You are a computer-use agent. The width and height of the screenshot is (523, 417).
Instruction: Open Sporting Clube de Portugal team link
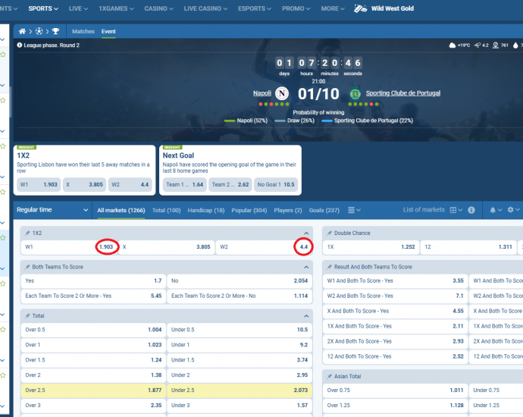403,93
